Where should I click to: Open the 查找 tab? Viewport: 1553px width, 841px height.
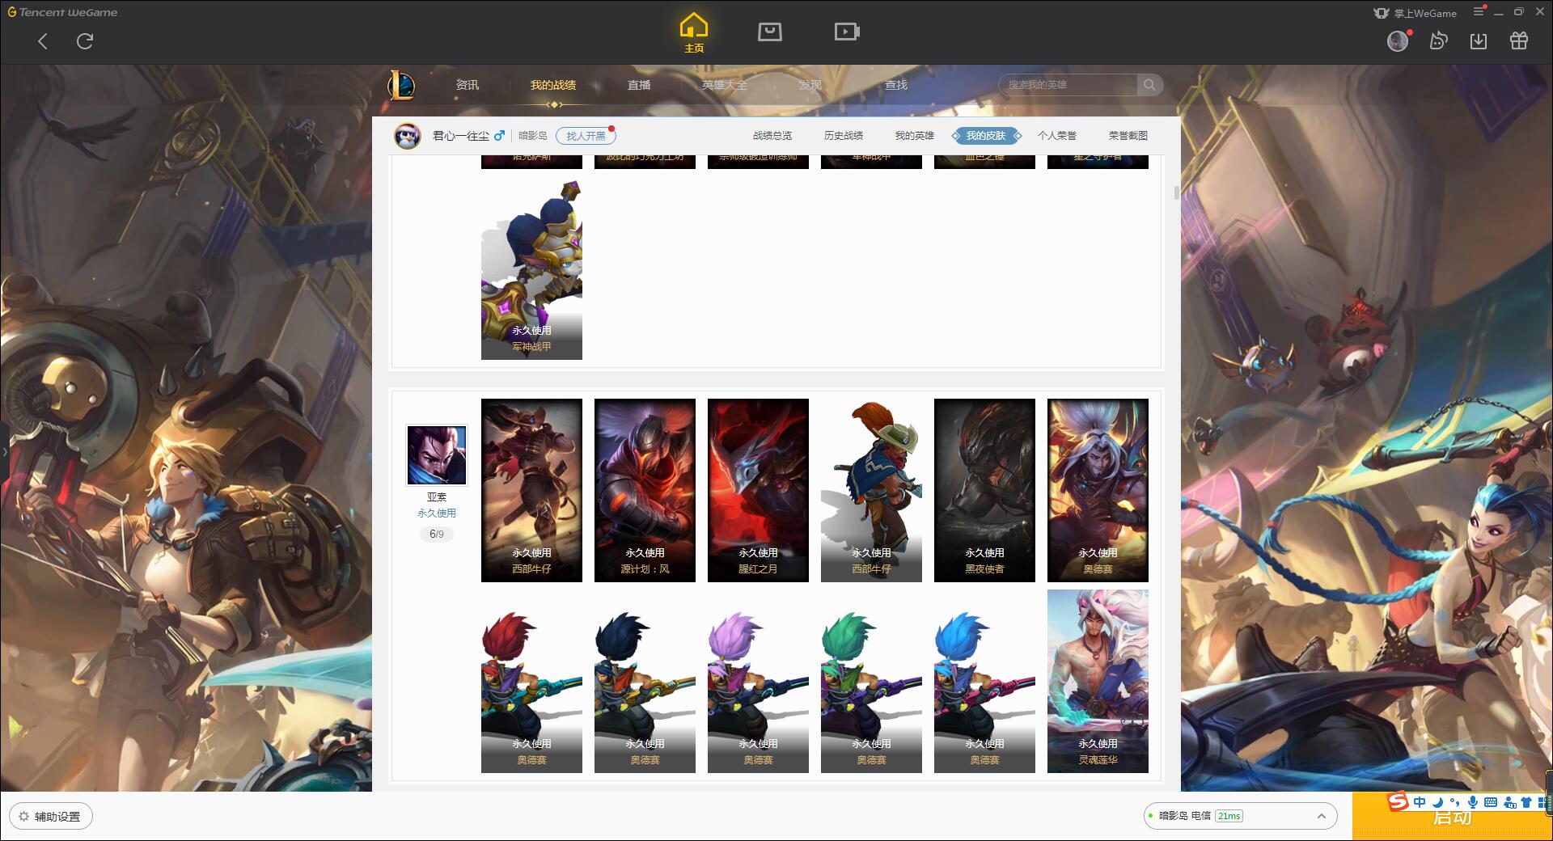click(x=895, y=85)
